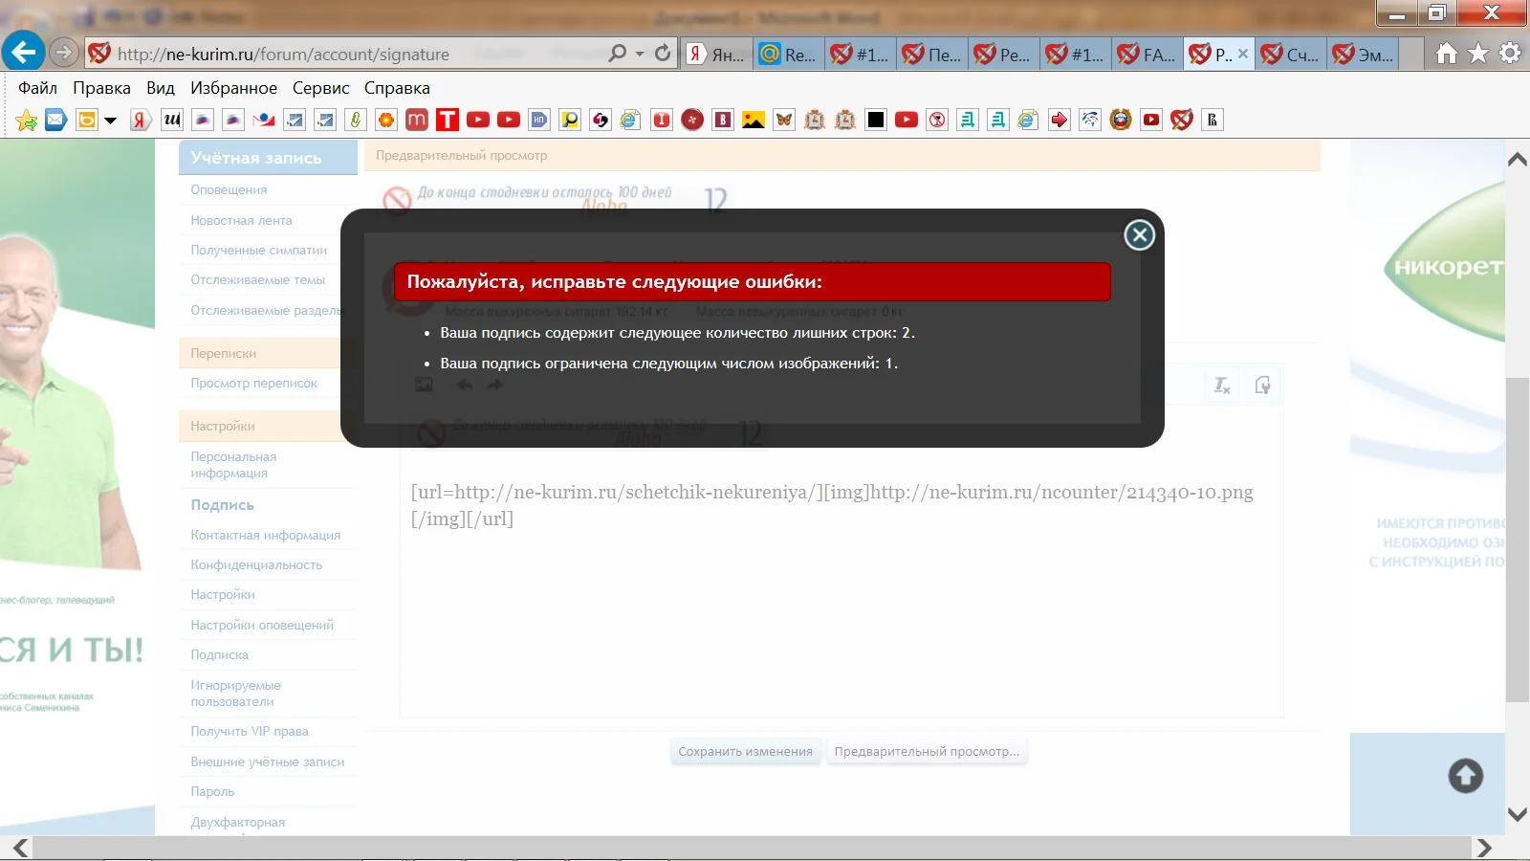Screen dimensions: 1530x861
Task: Close the active browser tab
Action: pyautogui.click(x=1243, y=55)
